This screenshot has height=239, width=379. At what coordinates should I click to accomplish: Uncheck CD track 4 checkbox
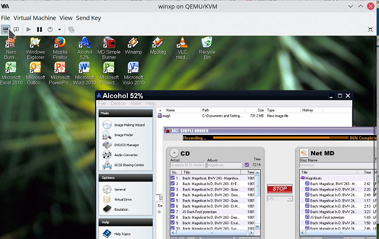tap(173, 195)
